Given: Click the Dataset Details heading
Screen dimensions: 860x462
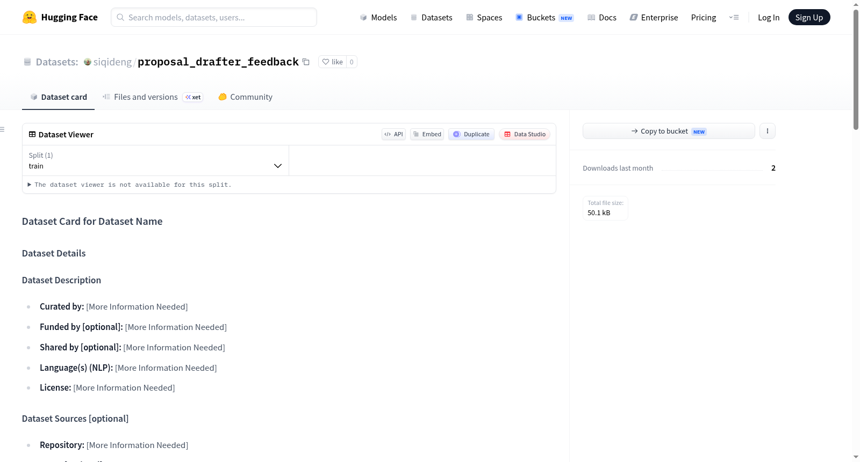Looking at the screenshot, I should pyautogui.click(x=54, y=253).
